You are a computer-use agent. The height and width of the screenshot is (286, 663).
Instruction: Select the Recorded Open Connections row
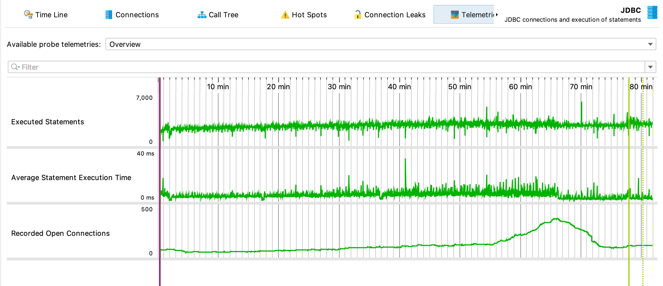[60, 233]
